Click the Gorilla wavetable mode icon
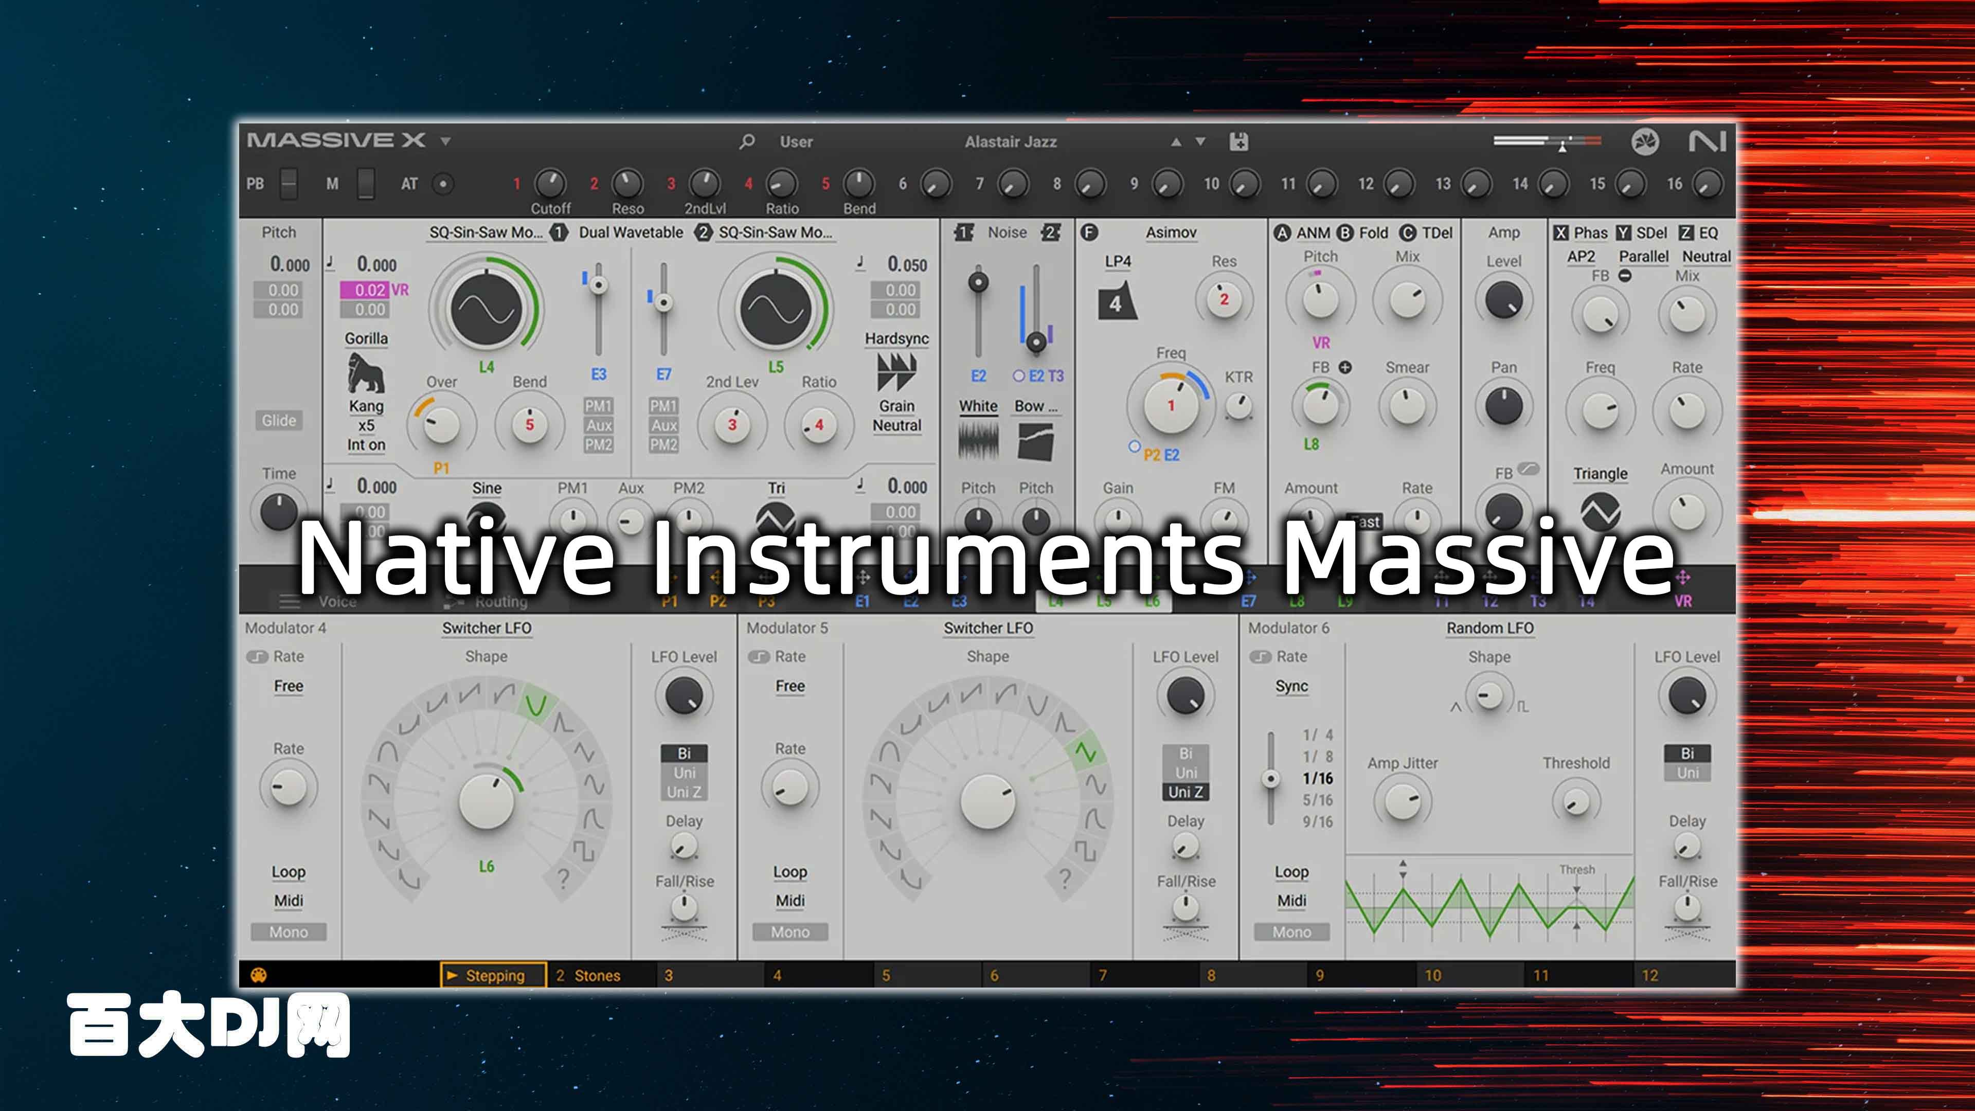Screen dimensions: 1975x1111 point(366,372)
